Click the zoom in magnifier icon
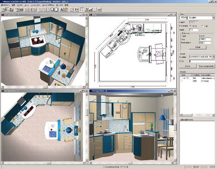Image resolution: width=217 pixels, height=169 pixels. click(40, 10)
